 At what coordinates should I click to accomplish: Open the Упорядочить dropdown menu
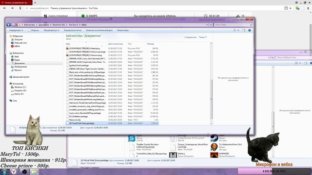pyautogui.click(x=16, y=30)
